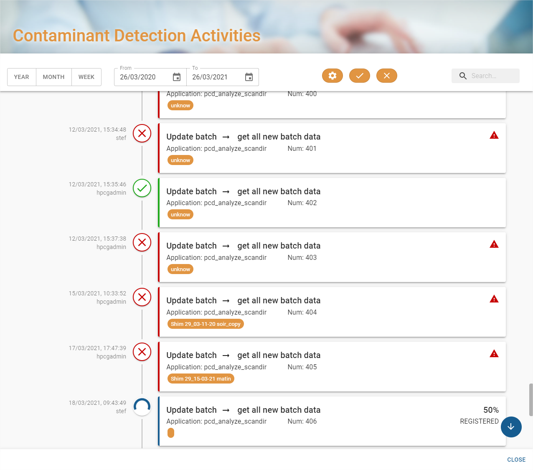
Task: Click the orange gear settings button
Action: click(x=332, y=76)
